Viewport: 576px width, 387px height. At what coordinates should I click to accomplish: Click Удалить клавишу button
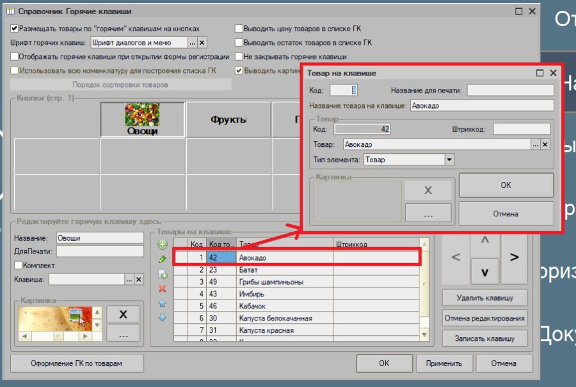pos(485,298)
